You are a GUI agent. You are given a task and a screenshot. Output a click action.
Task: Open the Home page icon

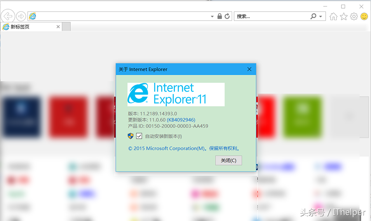click(x=333, y=16)
